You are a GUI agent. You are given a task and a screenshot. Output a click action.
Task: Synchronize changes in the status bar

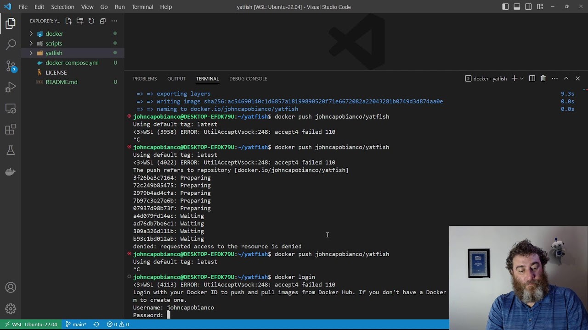(x=96, y=324)
